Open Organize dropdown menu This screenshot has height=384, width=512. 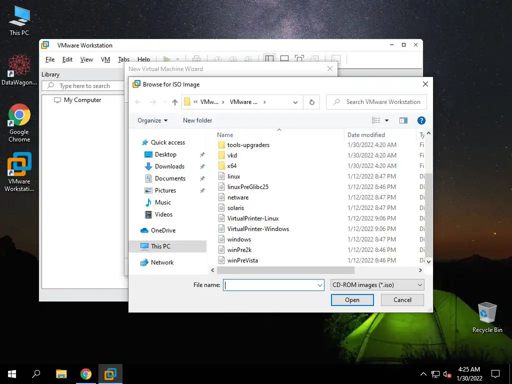click(x=152, y=120)
